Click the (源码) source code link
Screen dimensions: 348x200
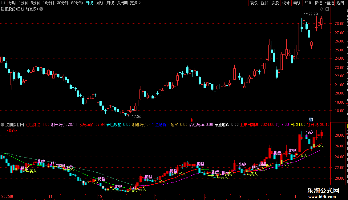pos(12,130)
